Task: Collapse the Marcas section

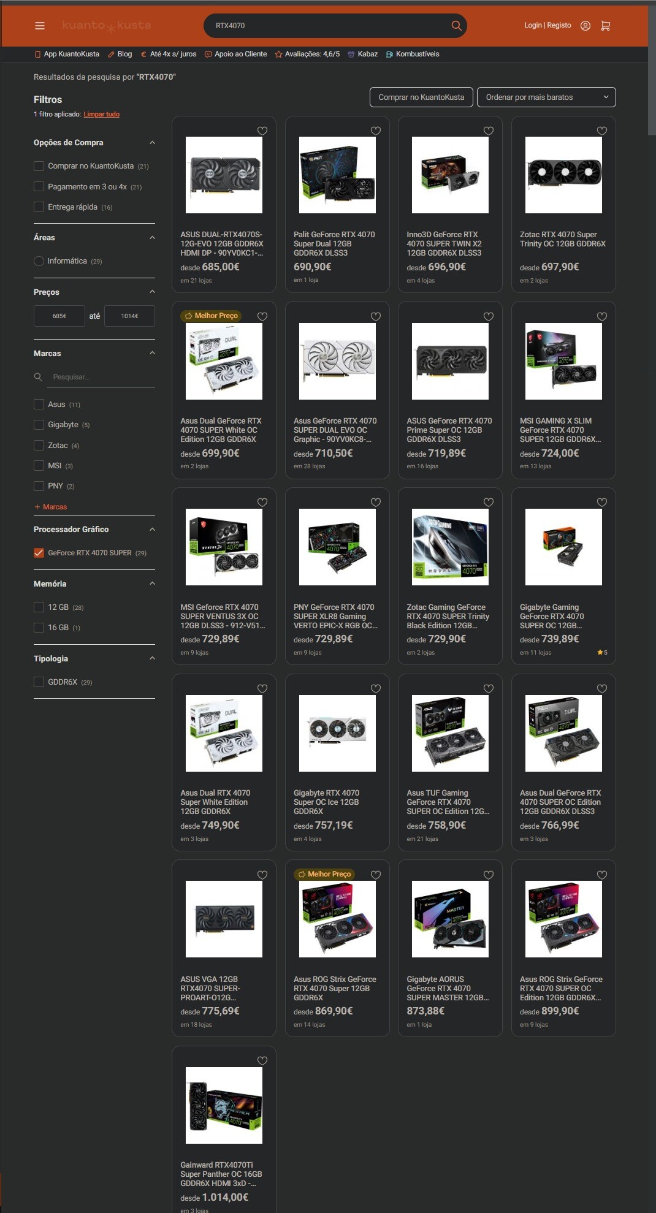Action: point(152,353)
